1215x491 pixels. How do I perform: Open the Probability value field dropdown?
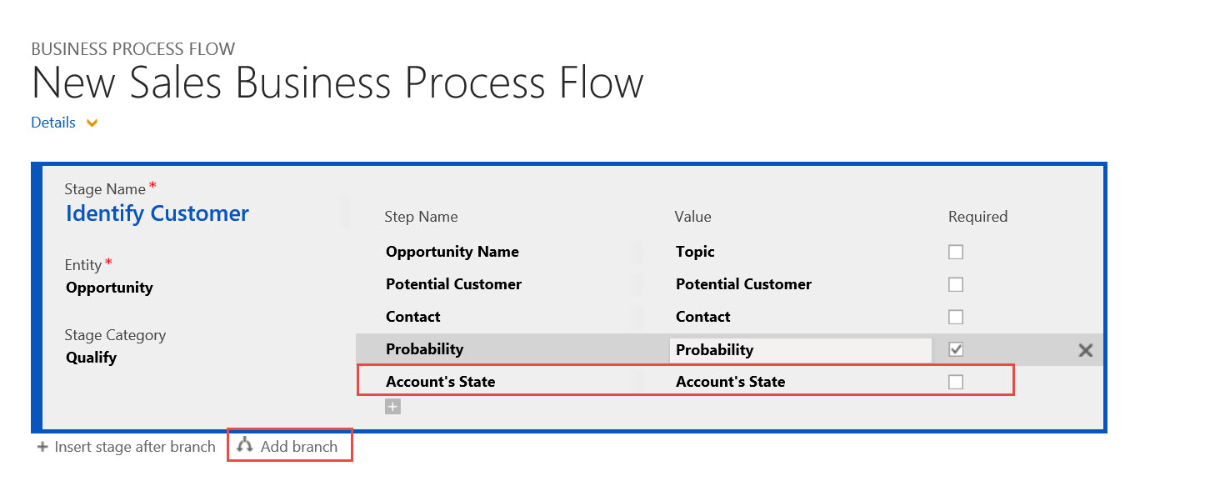800,350
